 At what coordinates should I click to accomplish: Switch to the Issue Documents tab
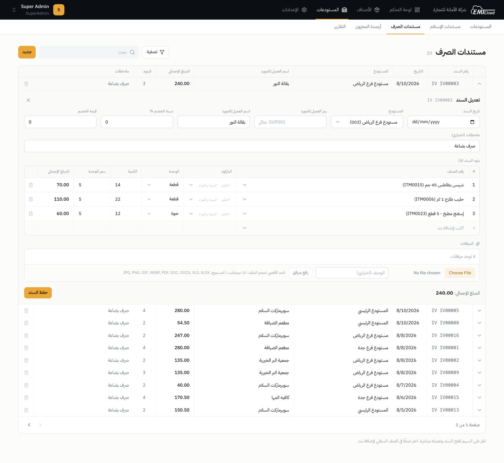[x=406, y=27]
